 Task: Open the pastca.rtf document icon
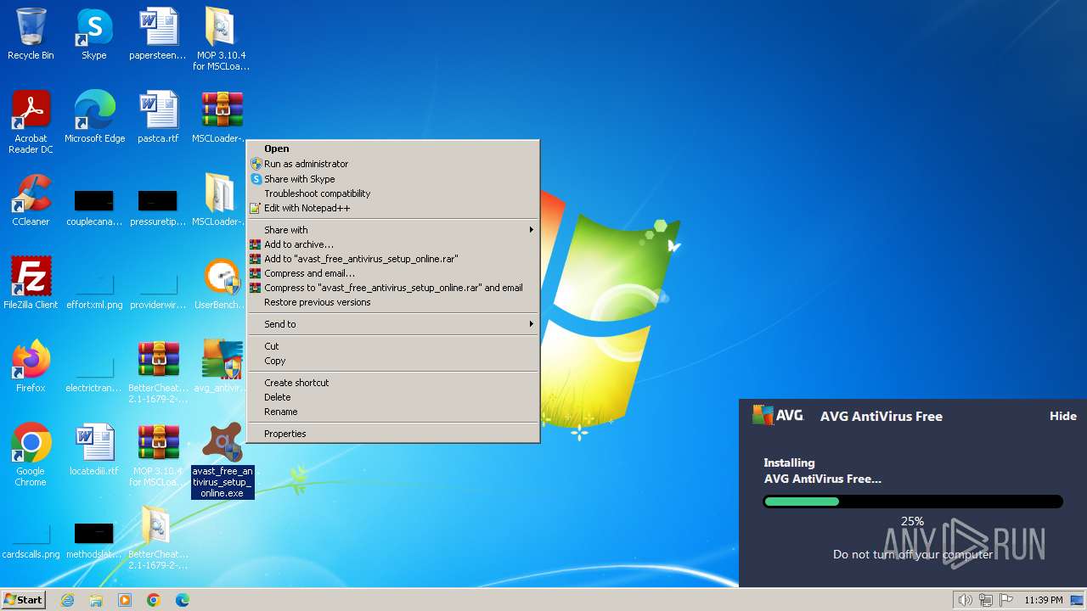(x=158, y=117)
